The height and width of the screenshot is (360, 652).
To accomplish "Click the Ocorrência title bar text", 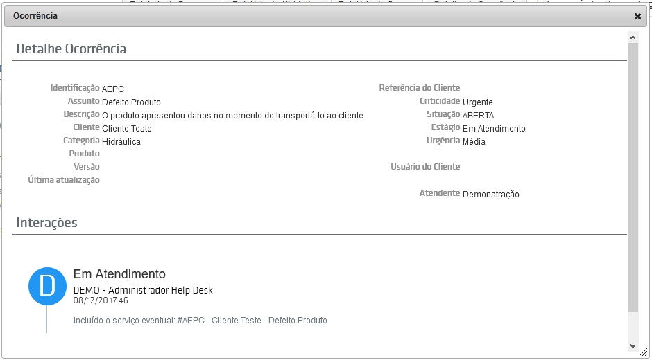I will point(35,16).
